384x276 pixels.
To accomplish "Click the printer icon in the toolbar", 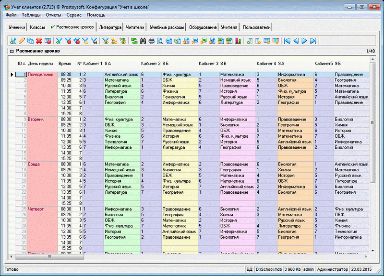I will point(151,41).
